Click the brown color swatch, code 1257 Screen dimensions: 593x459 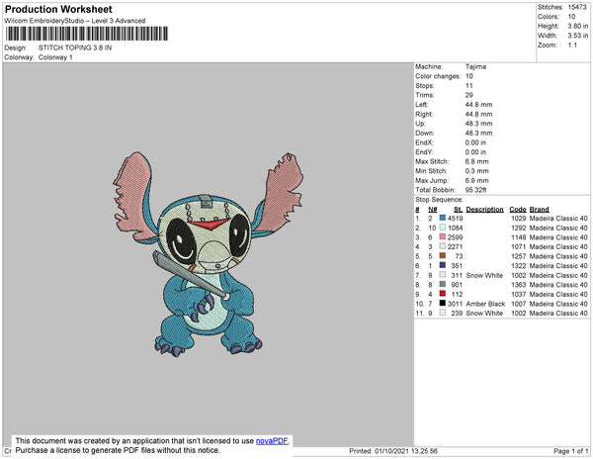pyautogui.click(x=443, y=256)
